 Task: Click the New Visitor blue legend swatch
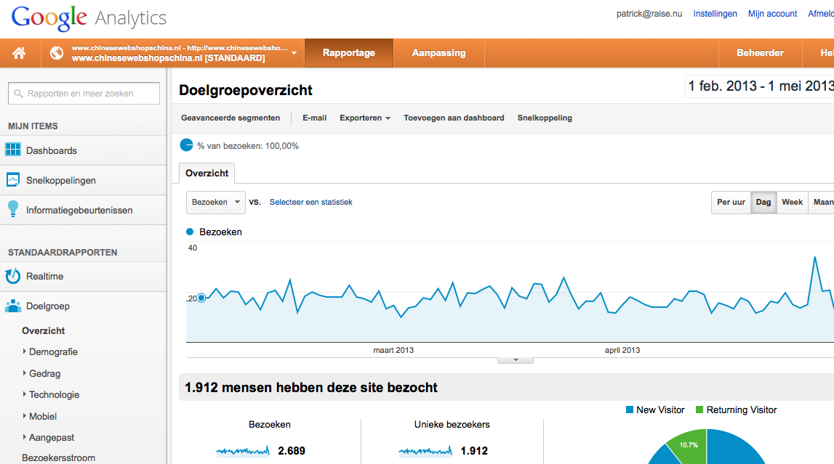(x=630, y=410)
